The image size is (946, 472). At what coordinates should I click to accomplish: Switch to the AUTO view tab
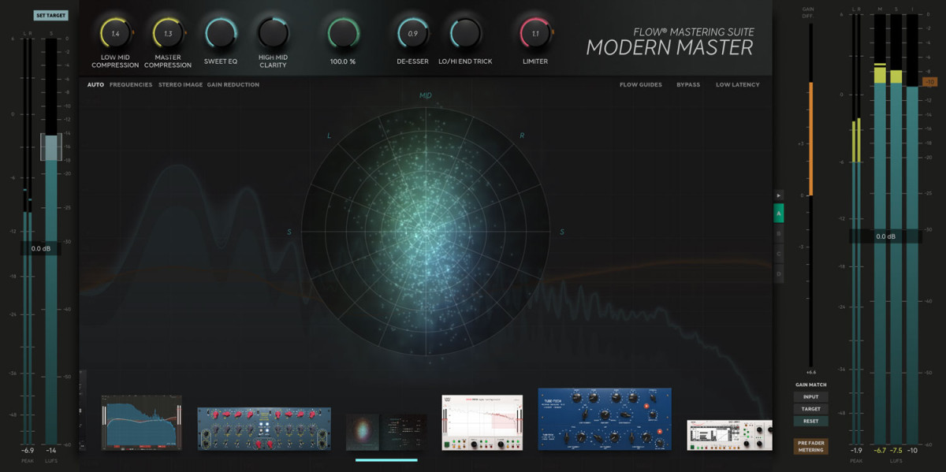[95, 84]
